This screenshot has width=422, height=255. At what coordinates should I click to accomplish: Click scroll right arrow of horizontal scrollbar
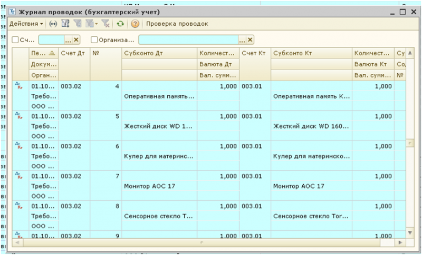[x=400, y=243]
